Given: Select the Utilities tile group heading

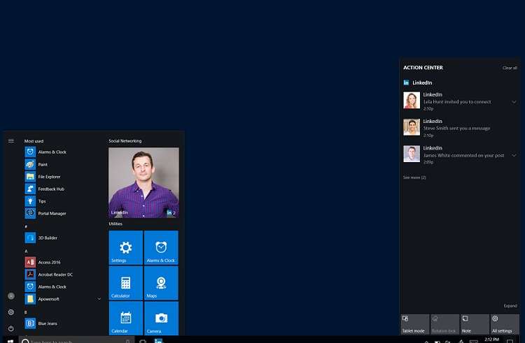Looking at the screenshot, I should click(115, 224).
